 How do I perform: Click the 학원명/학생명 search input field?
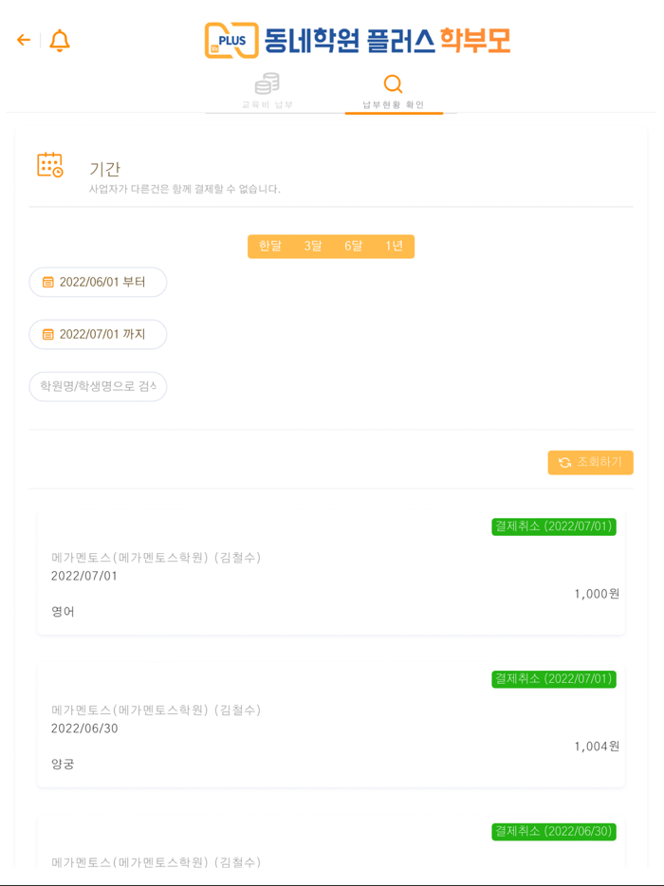point(98,386)
